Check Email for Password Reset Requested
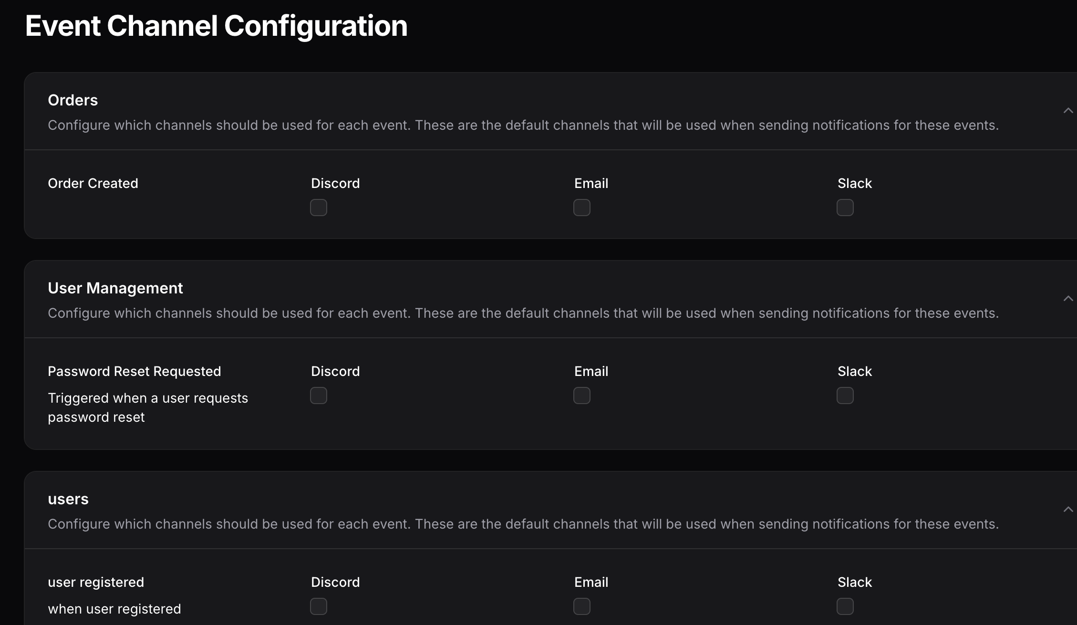This screenshot has width=1077, height=625. coord(582,396)
